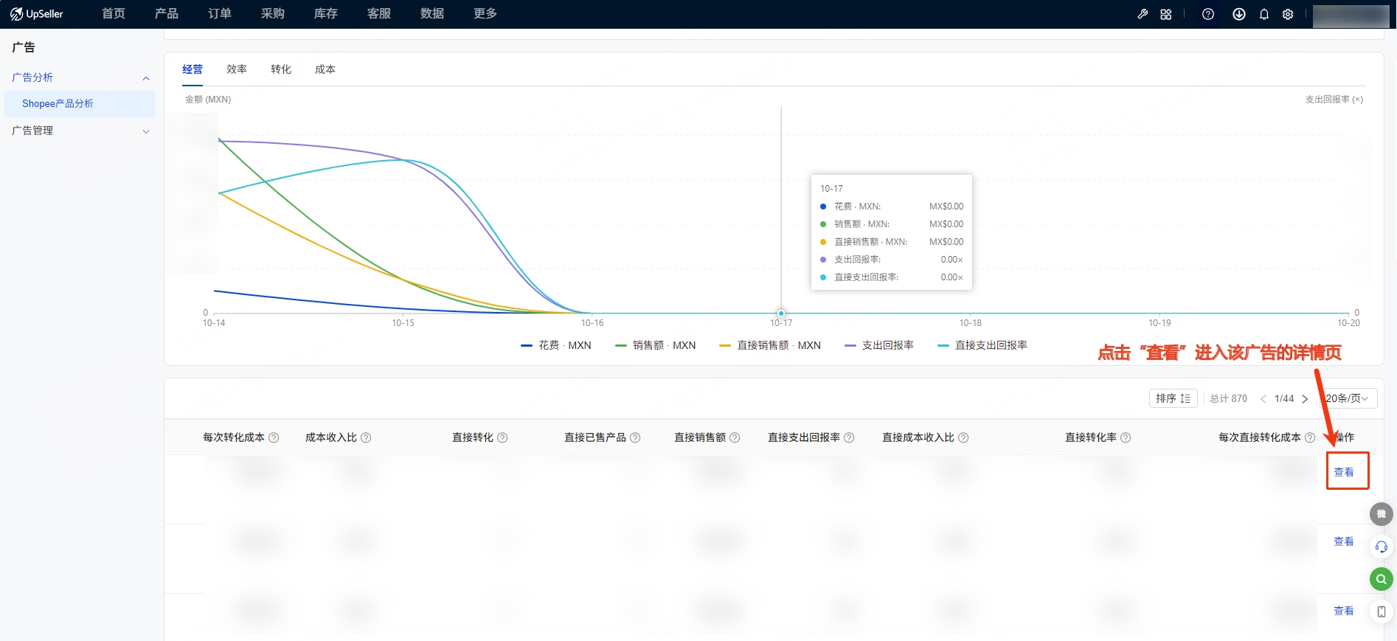
Task: Show help tooltip for 直接转化 column
Action: pos(502,437)
